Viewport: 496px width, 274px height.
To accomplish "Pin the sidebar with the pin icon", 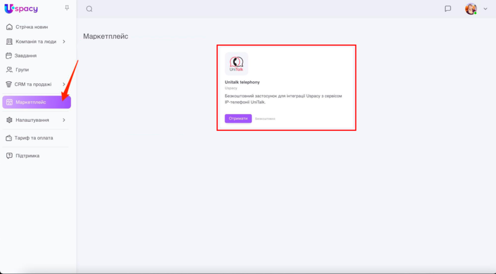I will click(x=67, y=8).
